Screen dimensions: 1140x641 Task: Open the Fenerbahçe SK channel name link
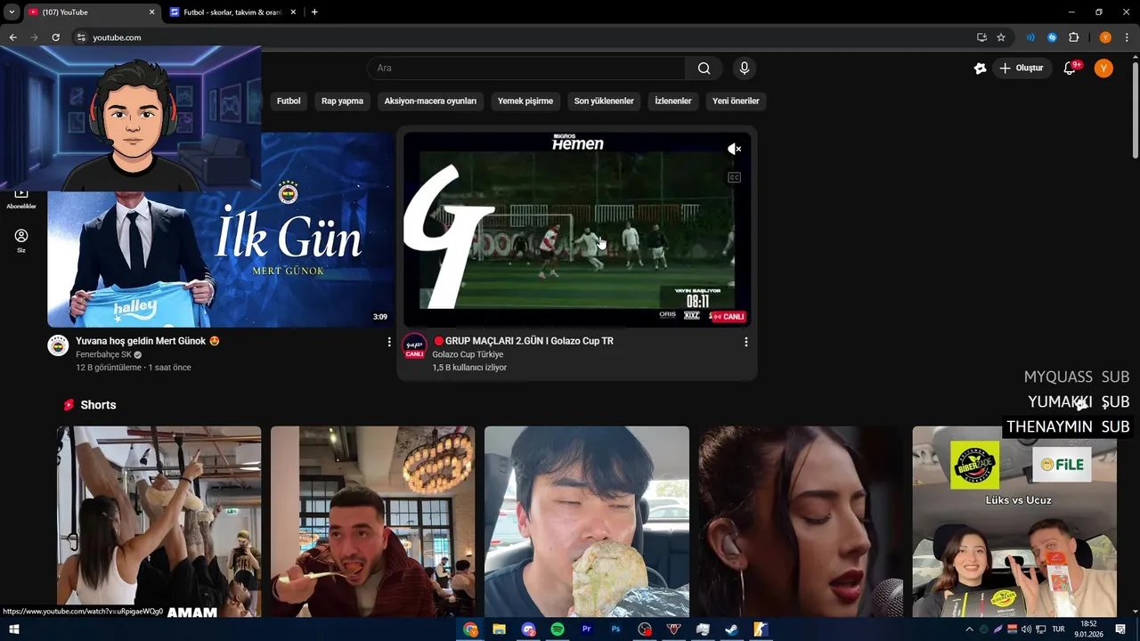[103, 354]
